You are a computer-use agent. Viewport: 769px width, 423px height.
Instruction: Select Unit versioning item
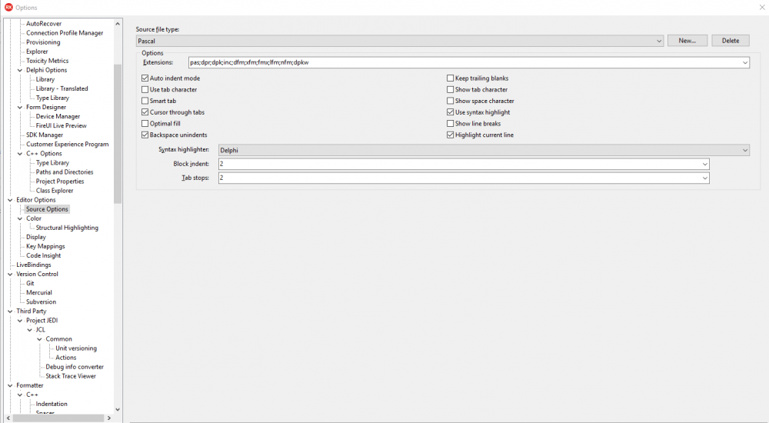[76, 348]
